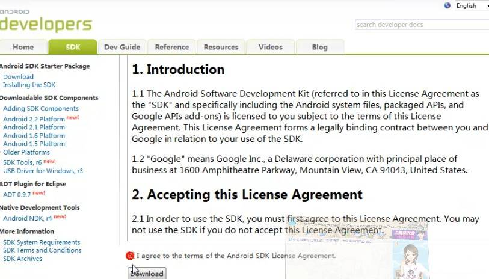Open SDK System Requirements link
Screen dimensions: 489x279
tap(42, 242)
